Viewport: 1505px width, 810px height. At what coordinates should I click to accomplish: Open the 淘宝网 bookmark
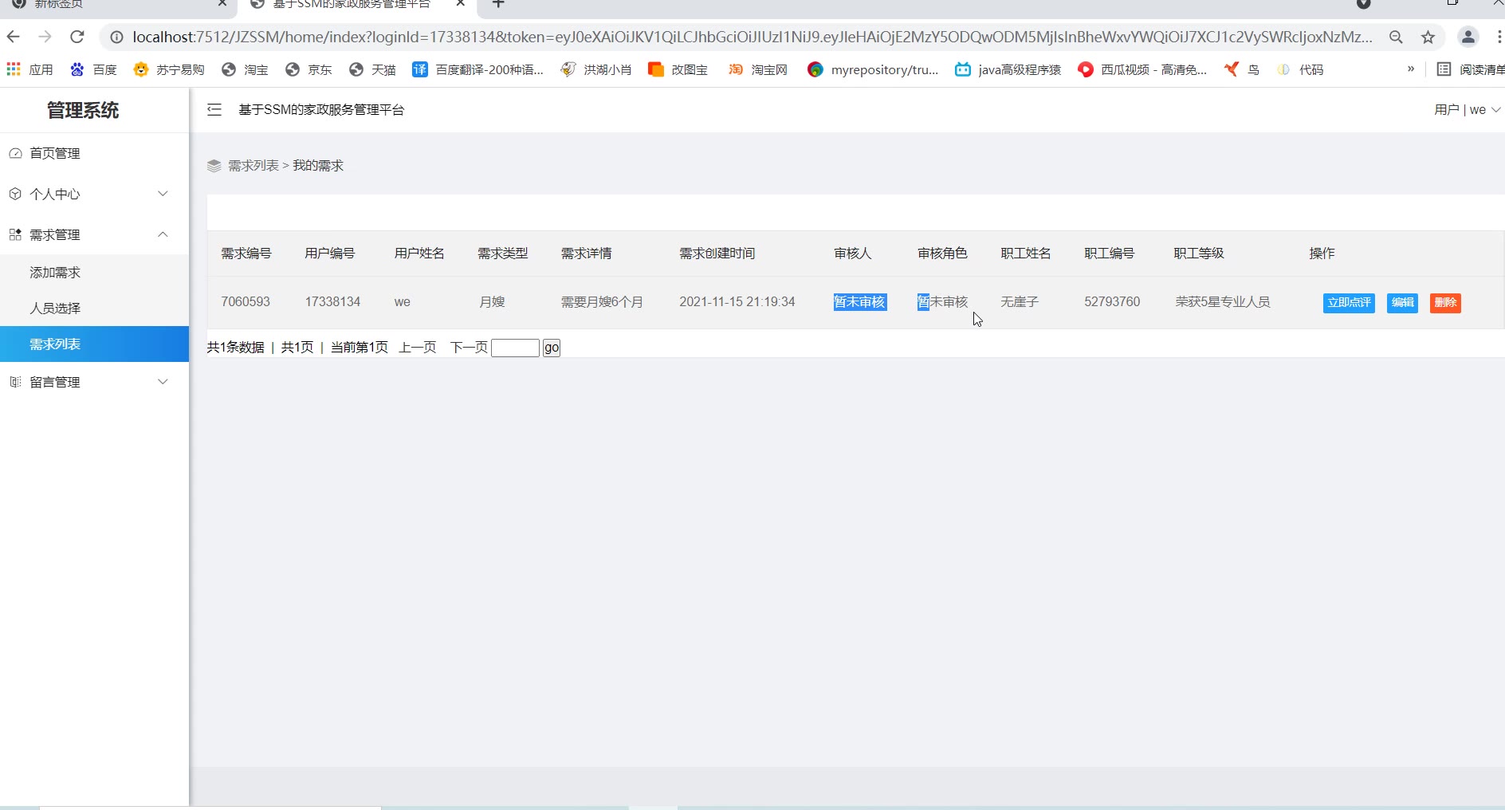pyautogui.click(x=758, y=69)
